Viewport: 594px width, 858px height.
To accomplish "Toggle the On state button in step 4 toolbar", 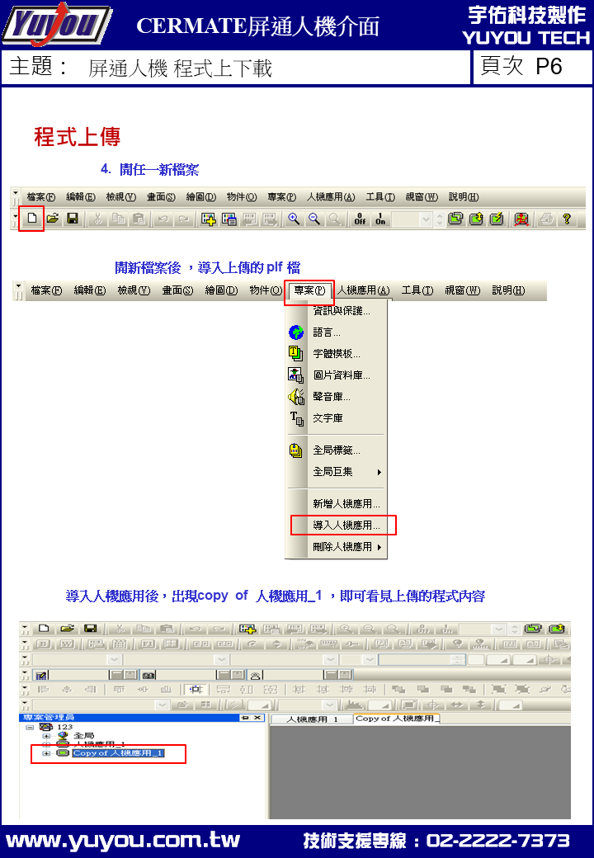I will [x=380, y=219].
